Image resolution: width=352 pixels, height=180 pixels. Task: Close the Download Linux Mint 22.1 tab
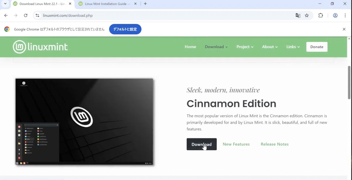tap(70, 4)
